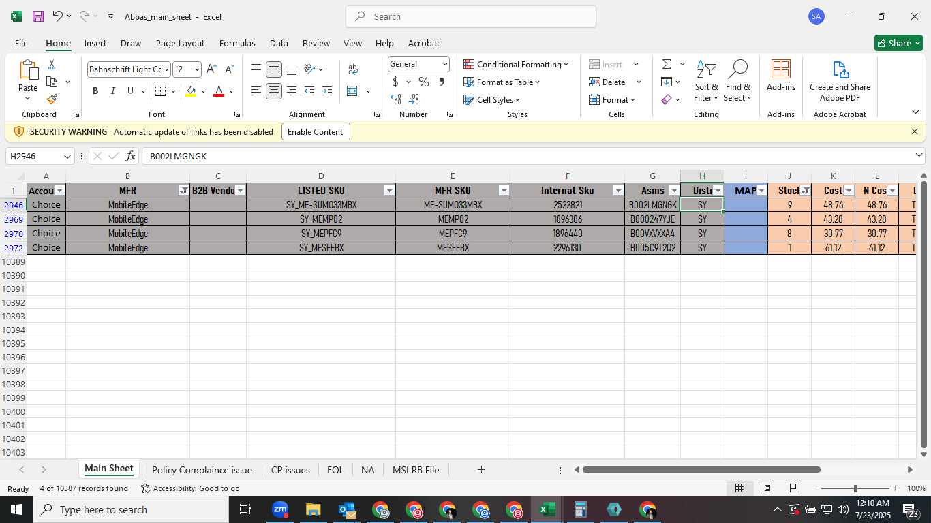Increase decimal places
This screenshot has height=523, width=931.
tap(396, 99)
